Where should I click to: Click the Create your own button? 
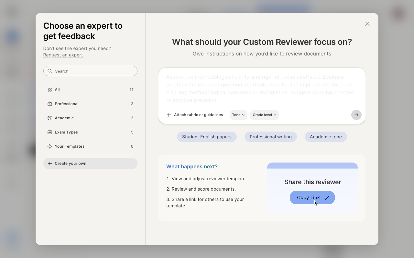90,164
